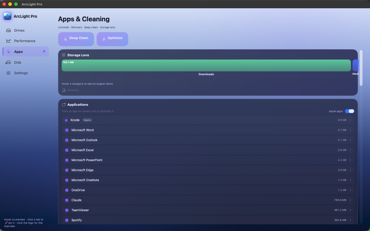Expand Microsoft Word row chevron
Viewport: 370px width, 231px height.
click(x=350, y=130)
